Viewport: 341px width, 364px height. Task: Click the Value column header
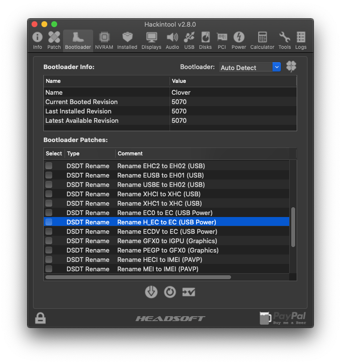pos(233,81)
